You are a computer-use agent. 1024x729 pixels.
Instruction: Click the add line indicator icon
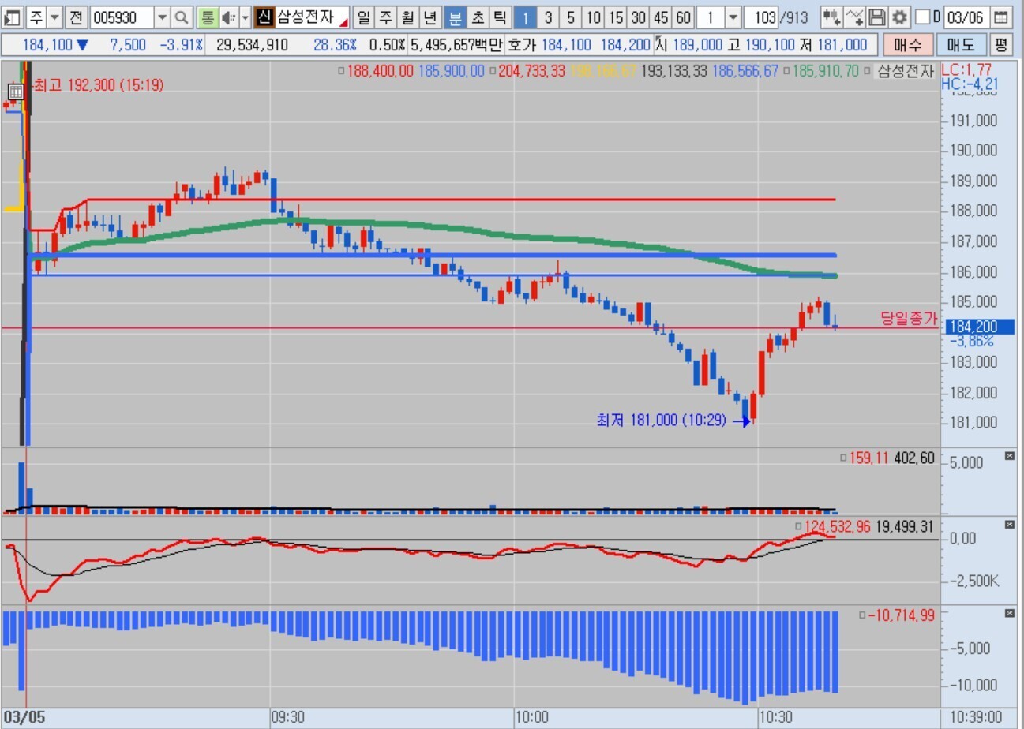pos(854,17)
